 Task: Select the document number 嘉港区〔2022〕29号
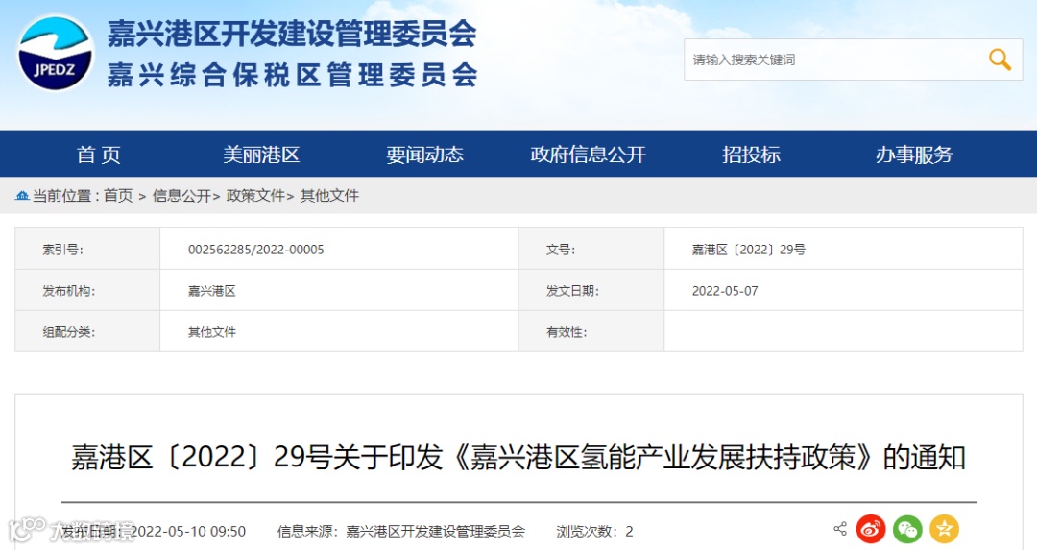pyautogui.click(x=749, y=250)
